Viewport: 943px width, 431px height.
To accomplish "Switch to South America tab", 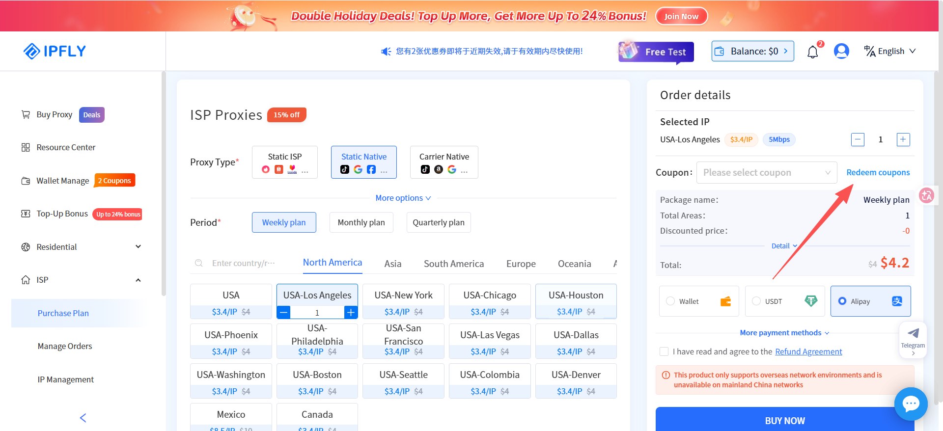I will click(x=454, y=264).
